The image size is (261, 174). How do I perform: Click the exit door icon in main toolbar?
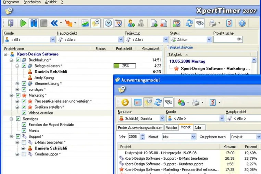pos(11,23)
